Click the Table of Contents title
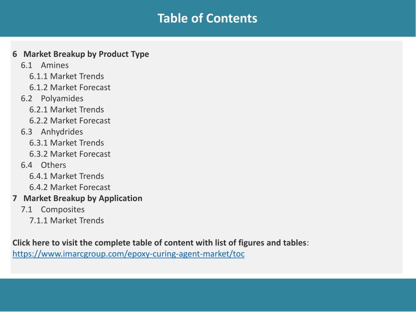The image size is (416, 312). (x=208, y=18)
